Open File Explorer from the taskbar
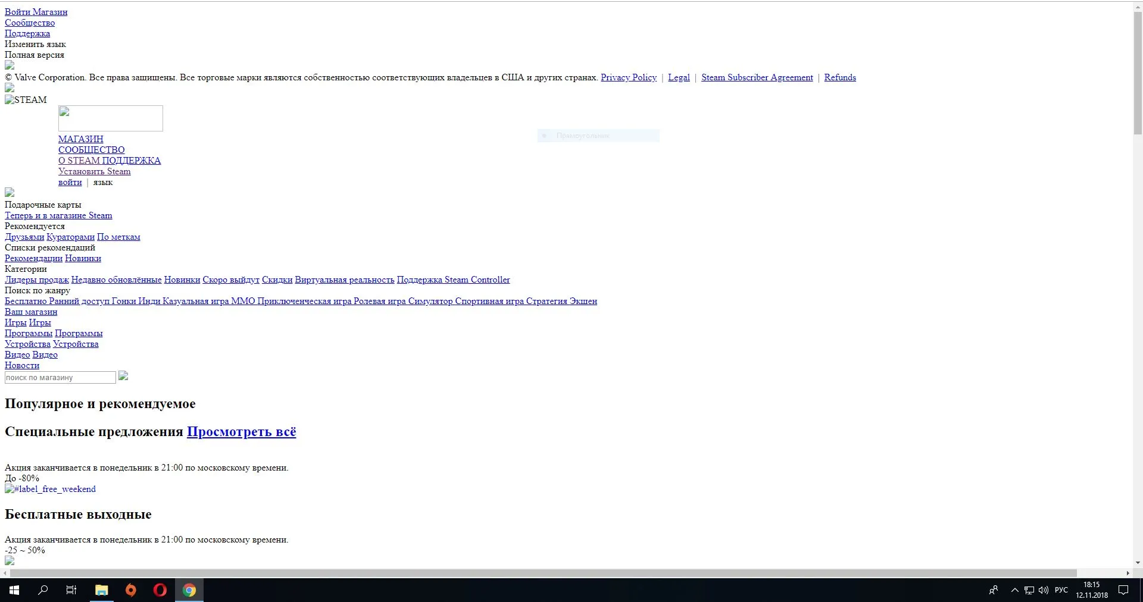 coord(102,590)
